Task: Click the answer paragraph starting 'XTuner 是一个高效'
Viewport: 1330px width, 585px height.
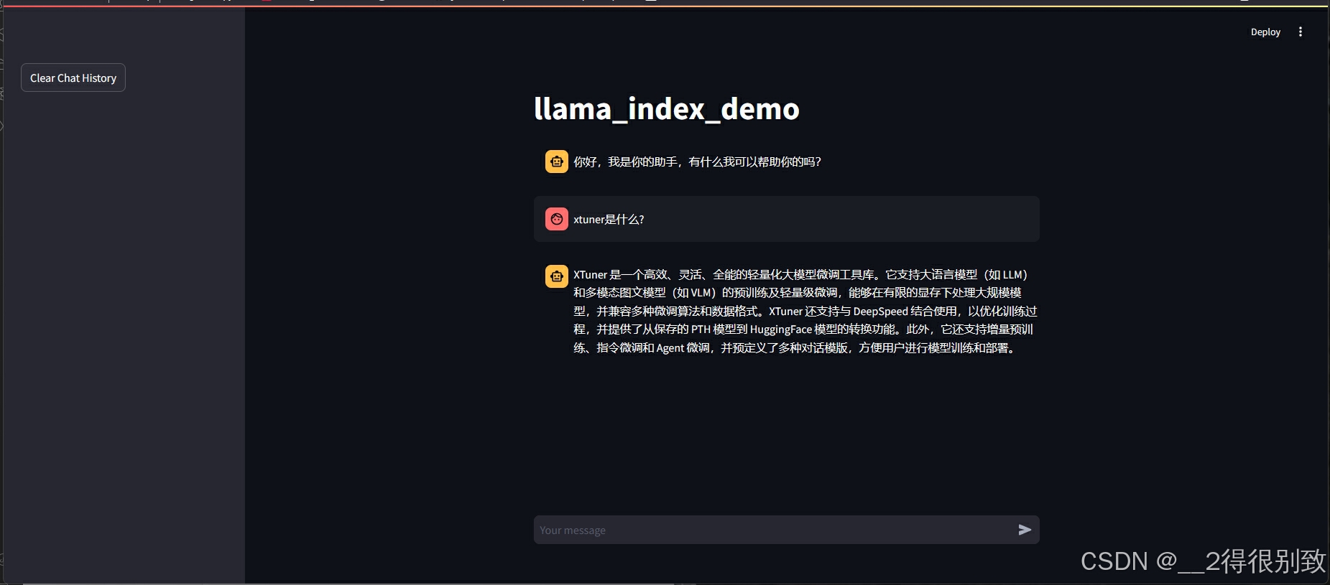Action: [x=805, y=311]
